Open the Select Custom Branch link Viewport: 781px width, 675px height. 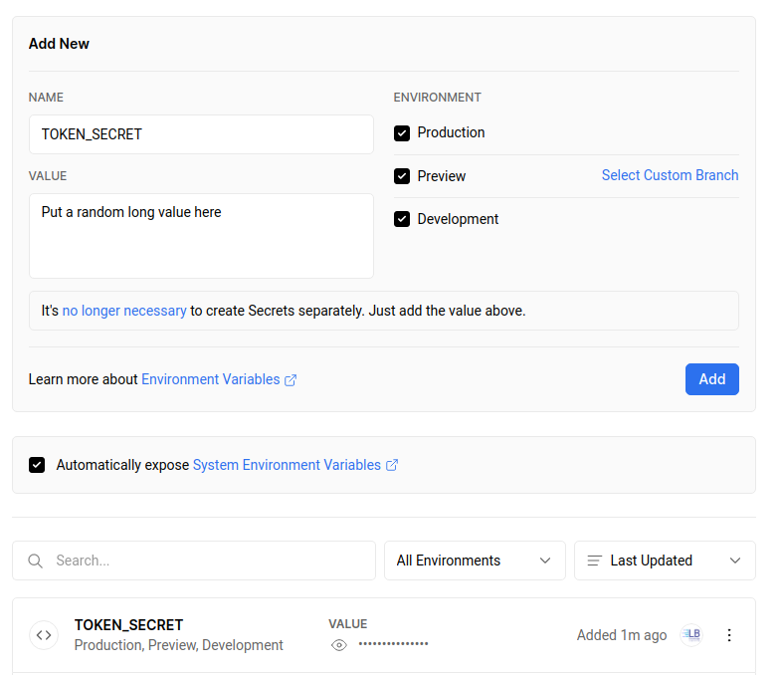click(670, 175)
